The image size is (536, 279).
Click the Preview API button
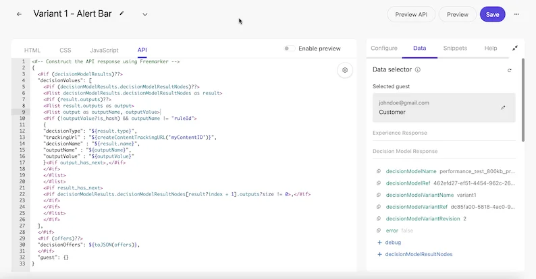click(x=411, y=14)
